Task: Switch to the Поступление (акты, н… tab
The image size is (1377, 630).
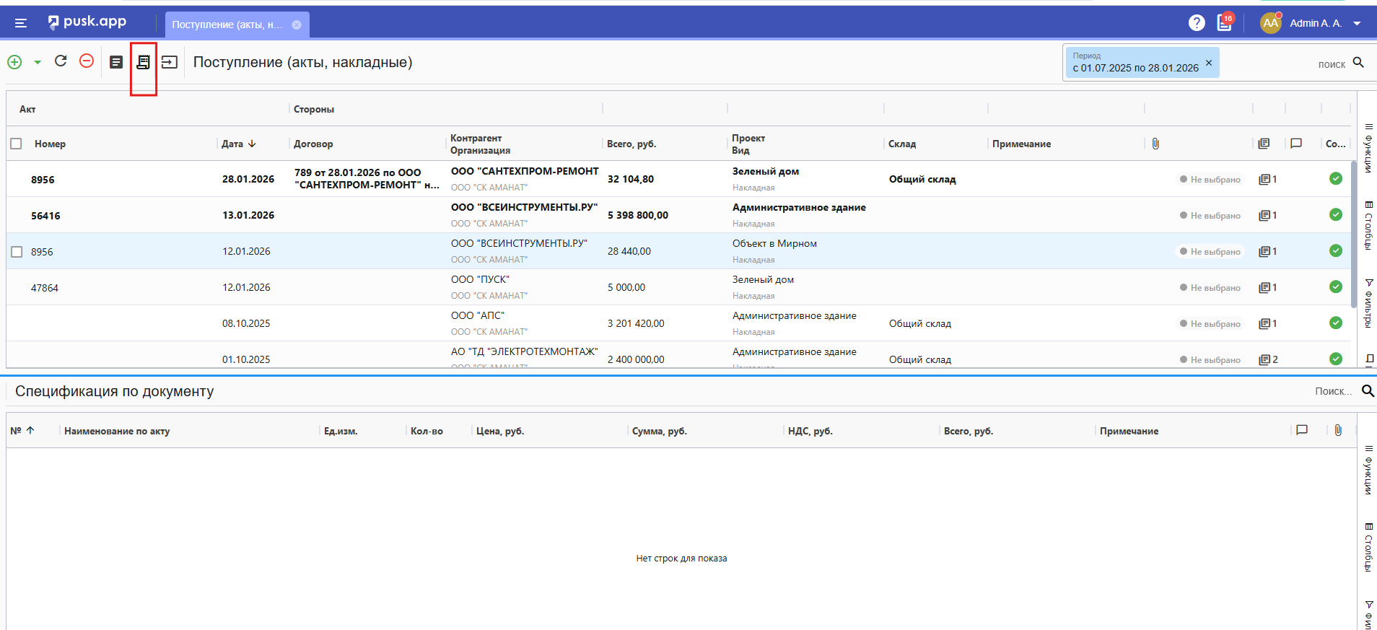Action: (227, 25)
